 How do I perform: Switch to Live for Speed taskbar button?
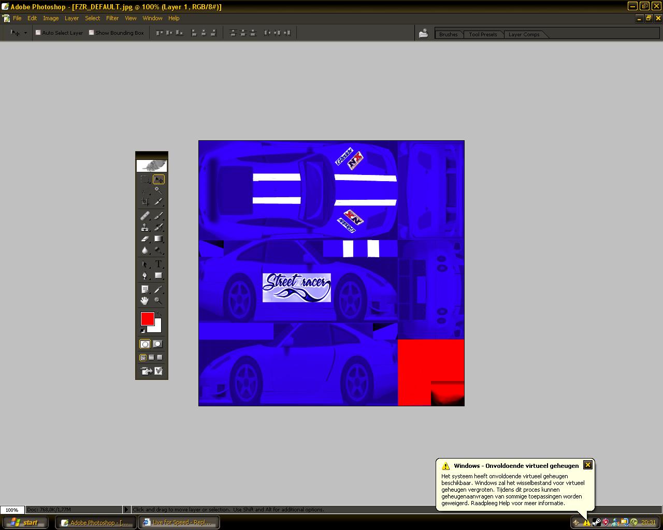[x=179, y=523]
